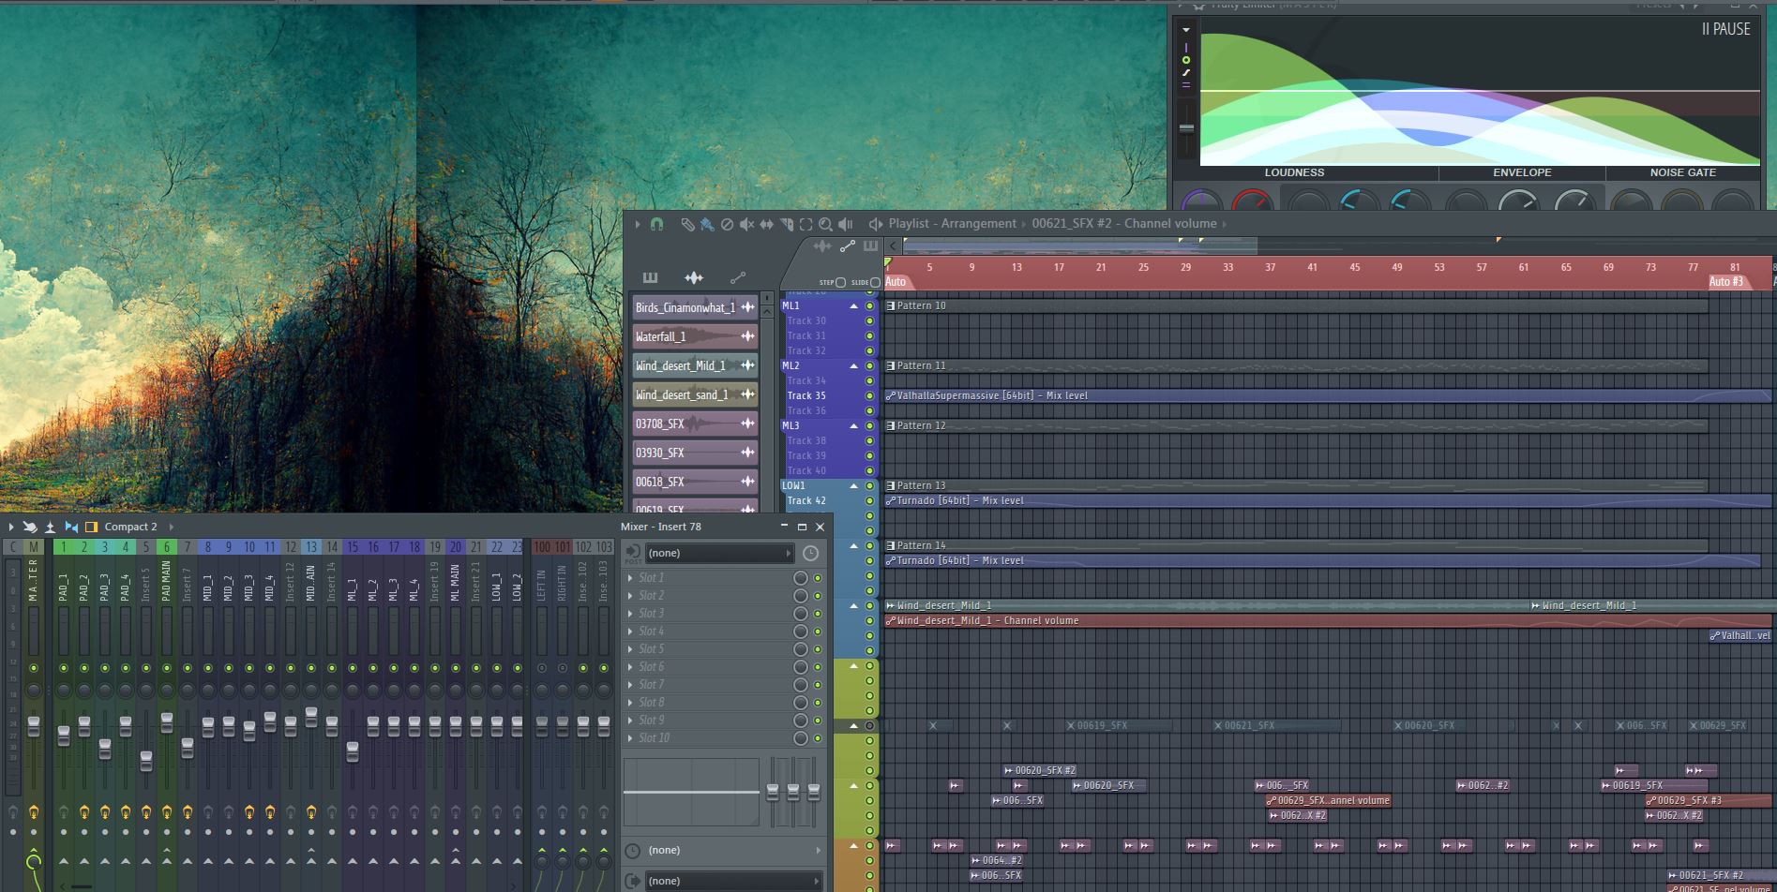
Task: Select Wind_desert_sand_1 clip in the picker
Action: point(695,394)
